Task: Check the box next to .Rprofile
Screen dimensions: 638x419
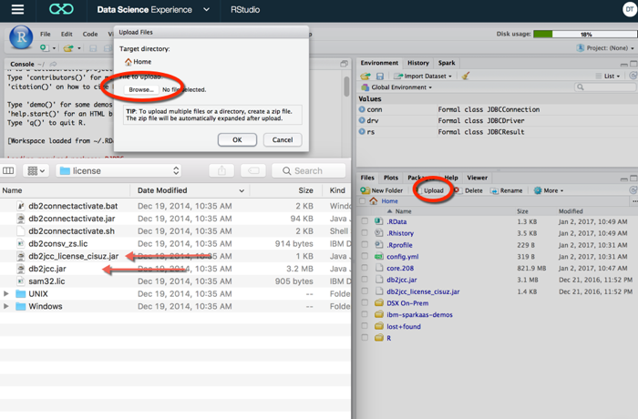Action: click(365, 244)
